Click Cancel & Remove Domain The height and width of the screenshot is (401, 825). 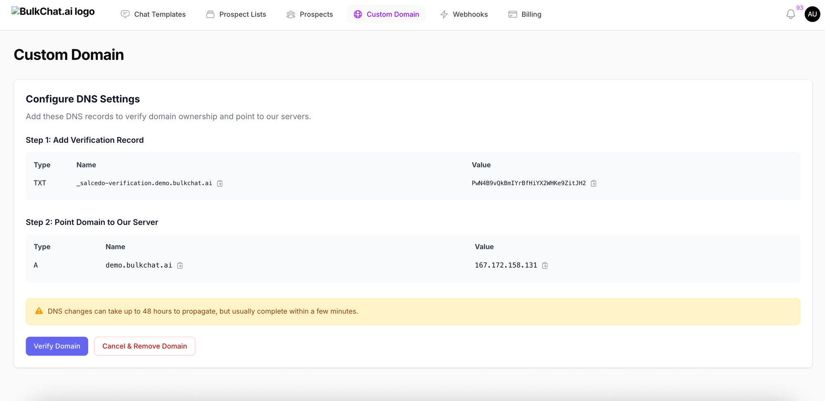tap(144, 346)
